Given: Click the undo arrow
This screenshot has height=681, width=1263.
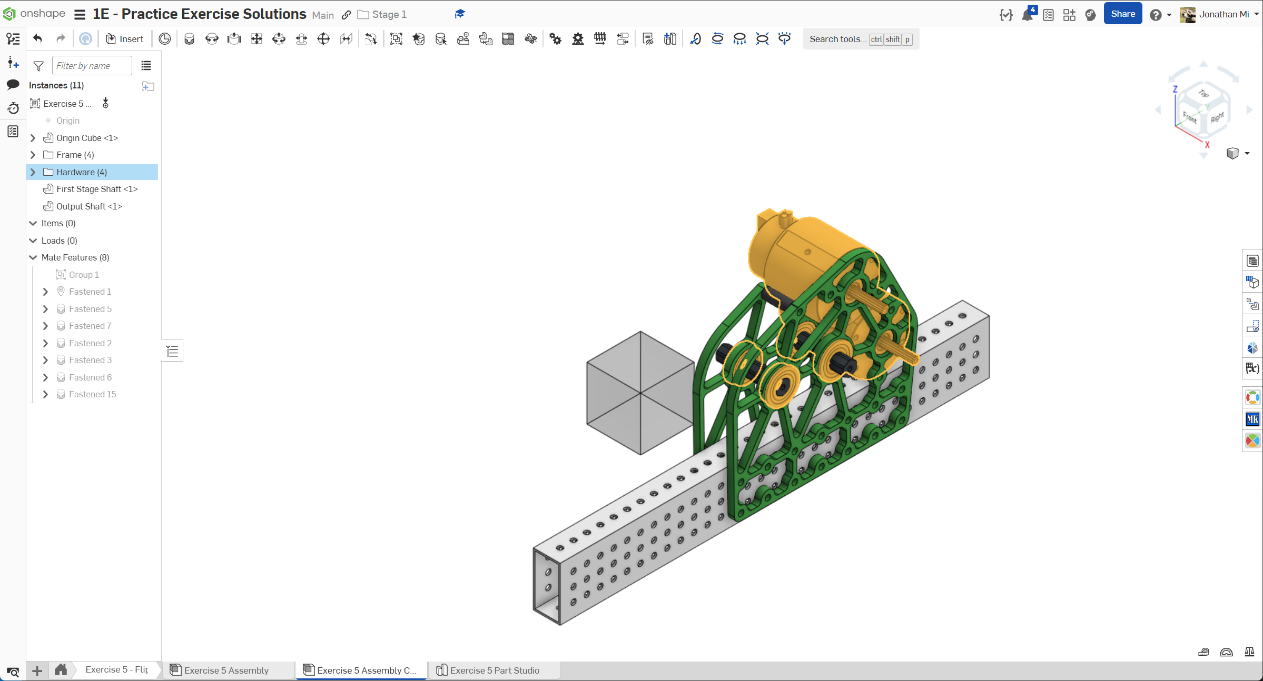Looking at the screenshot, I should click(37, 39).
